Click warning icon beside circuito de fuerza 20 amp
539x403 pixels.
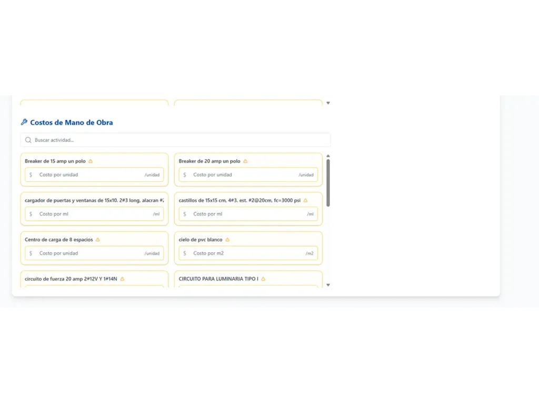point(122,279)
